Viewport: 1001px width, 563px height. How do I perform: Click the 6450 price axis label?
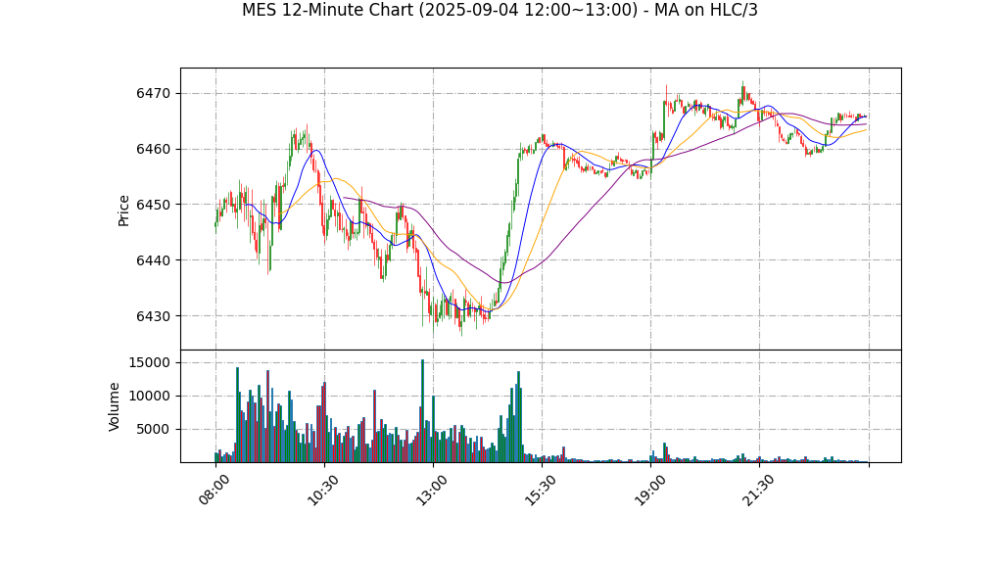pos(153,205)
